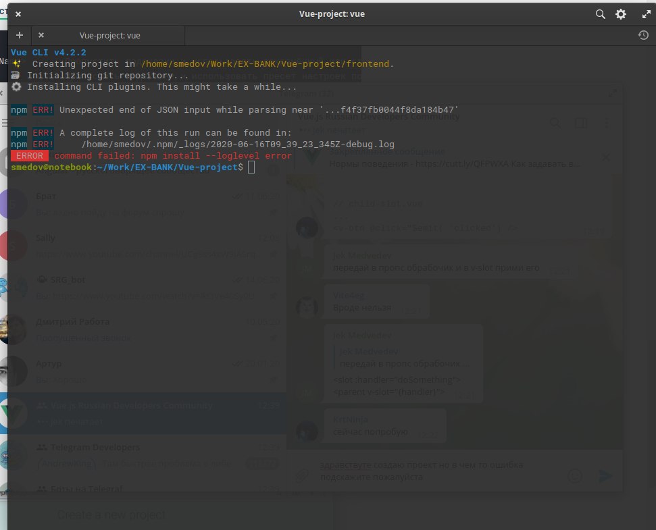Screen dimensions: 656x530
Task: Close the terminal window with X
Action: [18, 14]
